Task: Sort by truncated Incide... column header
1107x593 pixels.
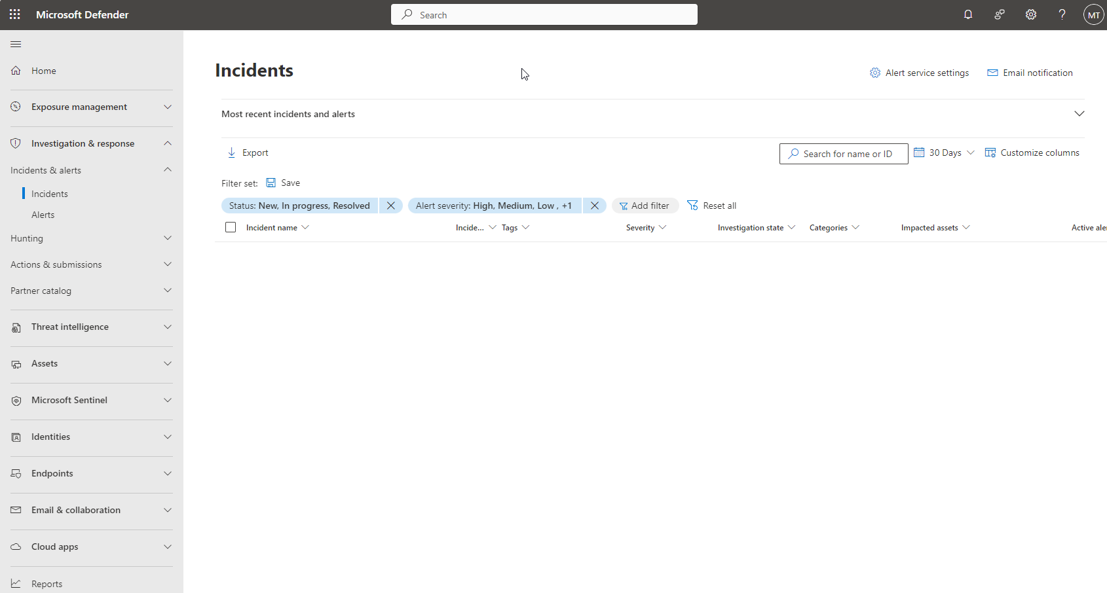Action: point(476,228)
